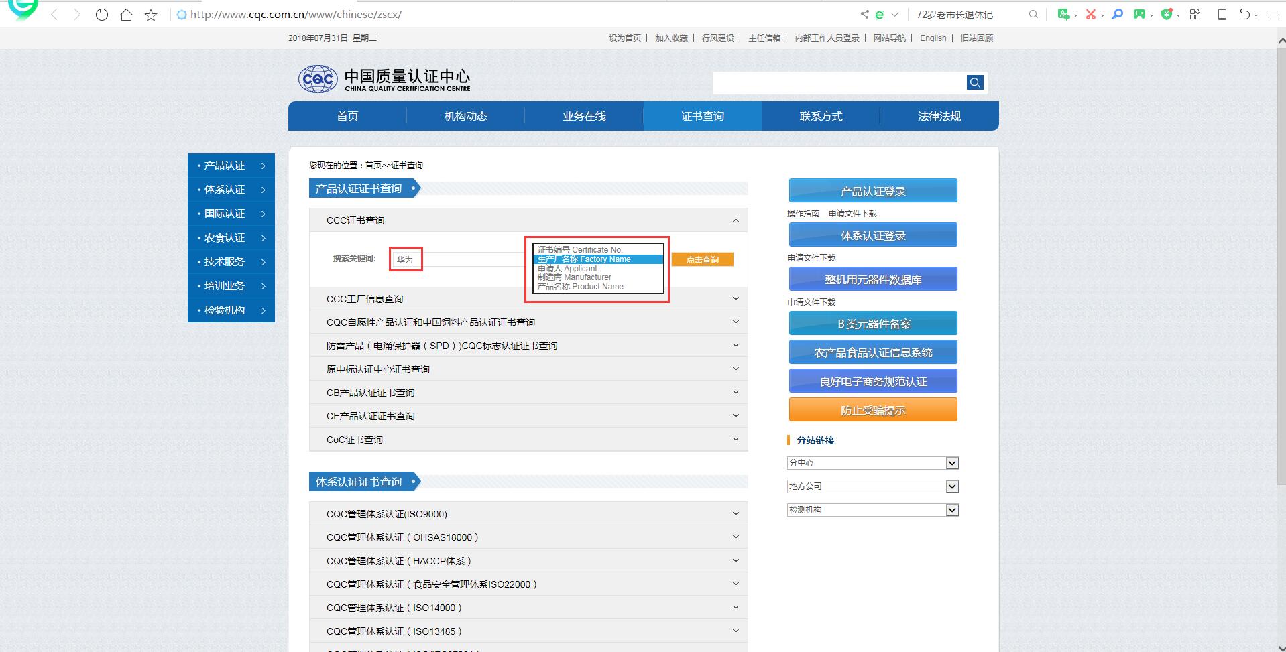Click the browser forward arrow
1286x652 pixels.
pyautogui.click(x=77, y=14)
